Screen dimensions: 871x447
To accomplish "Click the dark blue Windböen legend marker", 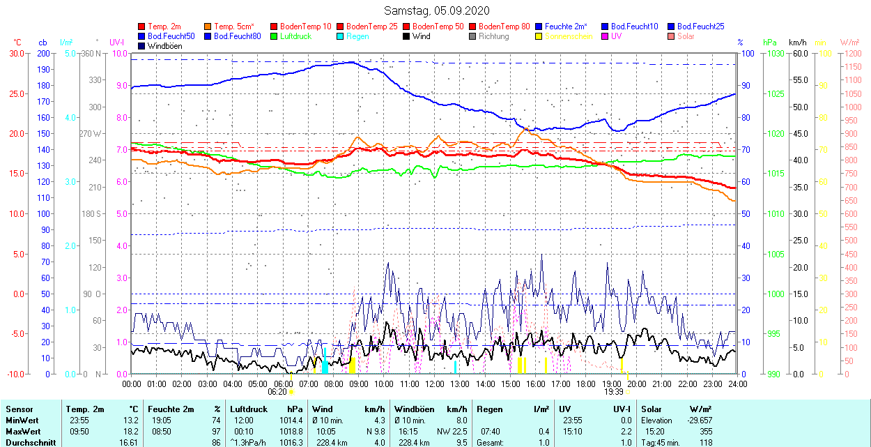I will (142, 46).
